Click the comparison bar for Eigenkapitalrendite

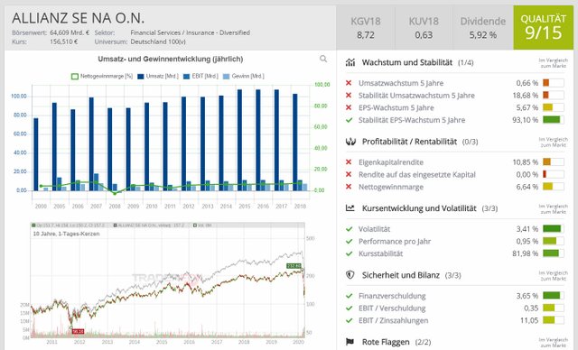[x=553, y=162]
